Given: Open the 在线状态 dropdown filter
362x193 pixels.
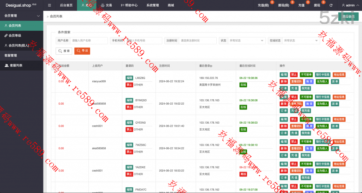Looking at the screenshot, I should [x=300, y=41].
